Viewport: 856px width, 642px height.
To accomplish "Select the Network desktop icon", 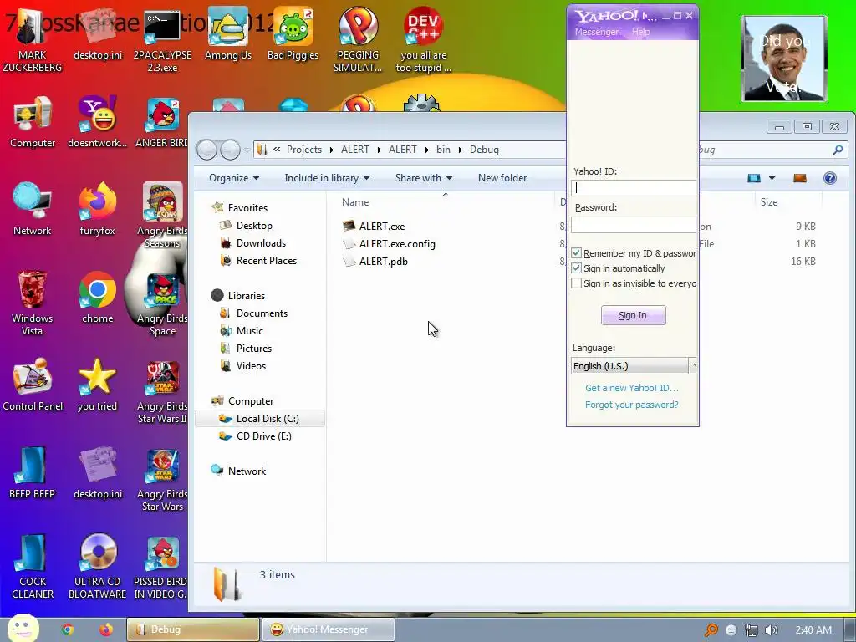I will point(33,210).
